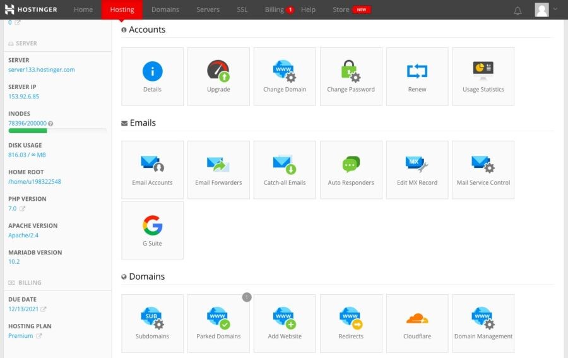This screenshot has height=358, width=568.
Task: Open the Edit MX Record tile
Action: 417,170
